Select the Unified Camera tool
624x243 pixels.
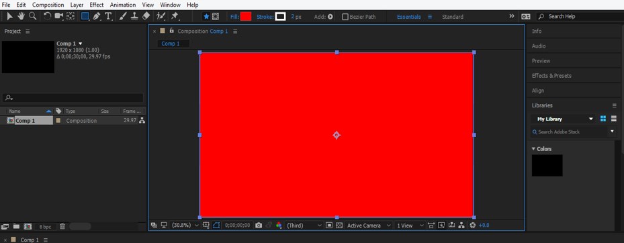(59, 16)
